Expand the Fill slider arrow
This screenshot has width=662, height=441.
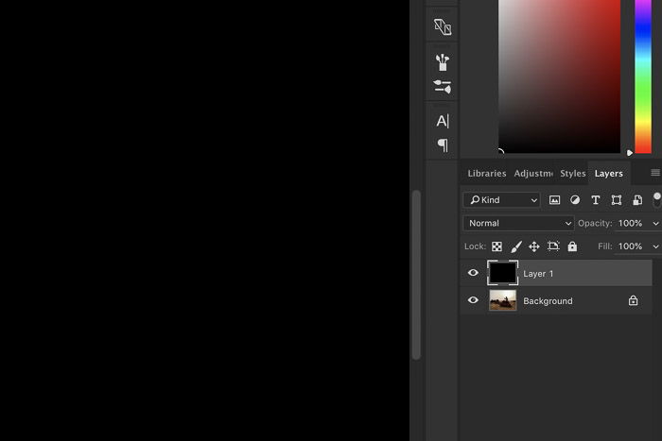655,246
